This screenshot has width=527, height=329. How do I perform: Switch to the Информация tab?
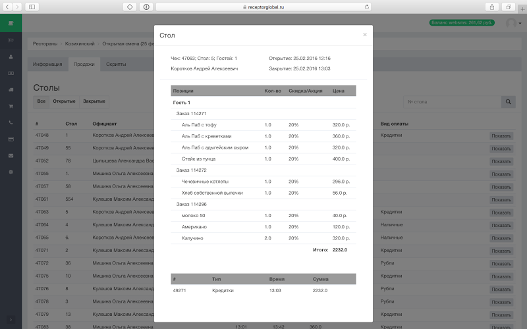pos(47,64)
